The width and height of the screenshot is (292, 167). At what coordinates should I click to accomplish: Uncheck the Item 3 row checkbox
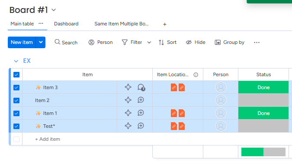(x=16, y=87)
